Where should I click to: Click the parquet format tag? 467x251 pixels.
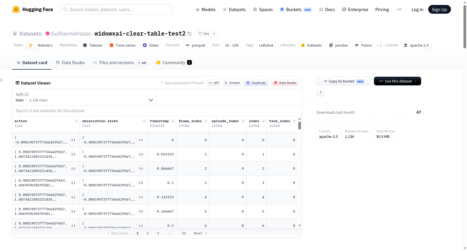(x=195, y=45)
